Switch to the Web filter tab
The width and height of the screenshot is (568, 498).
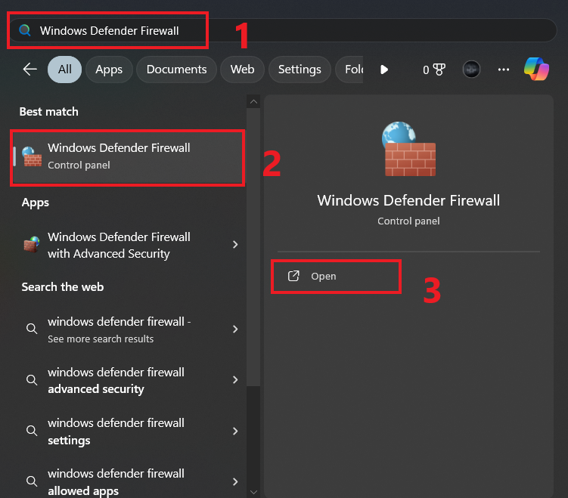click(242, 69)
